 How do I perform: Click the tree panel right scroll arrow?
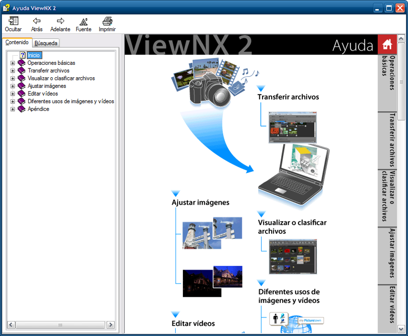coord(110,325)
